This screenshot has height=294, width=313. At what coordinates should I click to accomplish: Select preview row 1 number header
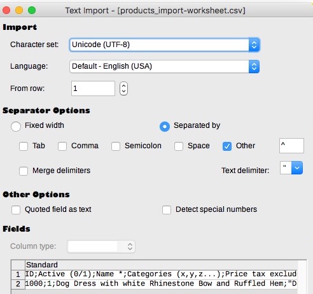click(18, 274)
